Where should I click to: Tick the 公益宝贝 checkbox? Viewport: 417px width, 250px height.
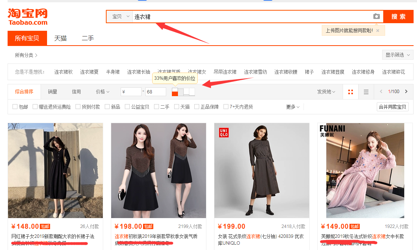(x=127, y=107)
